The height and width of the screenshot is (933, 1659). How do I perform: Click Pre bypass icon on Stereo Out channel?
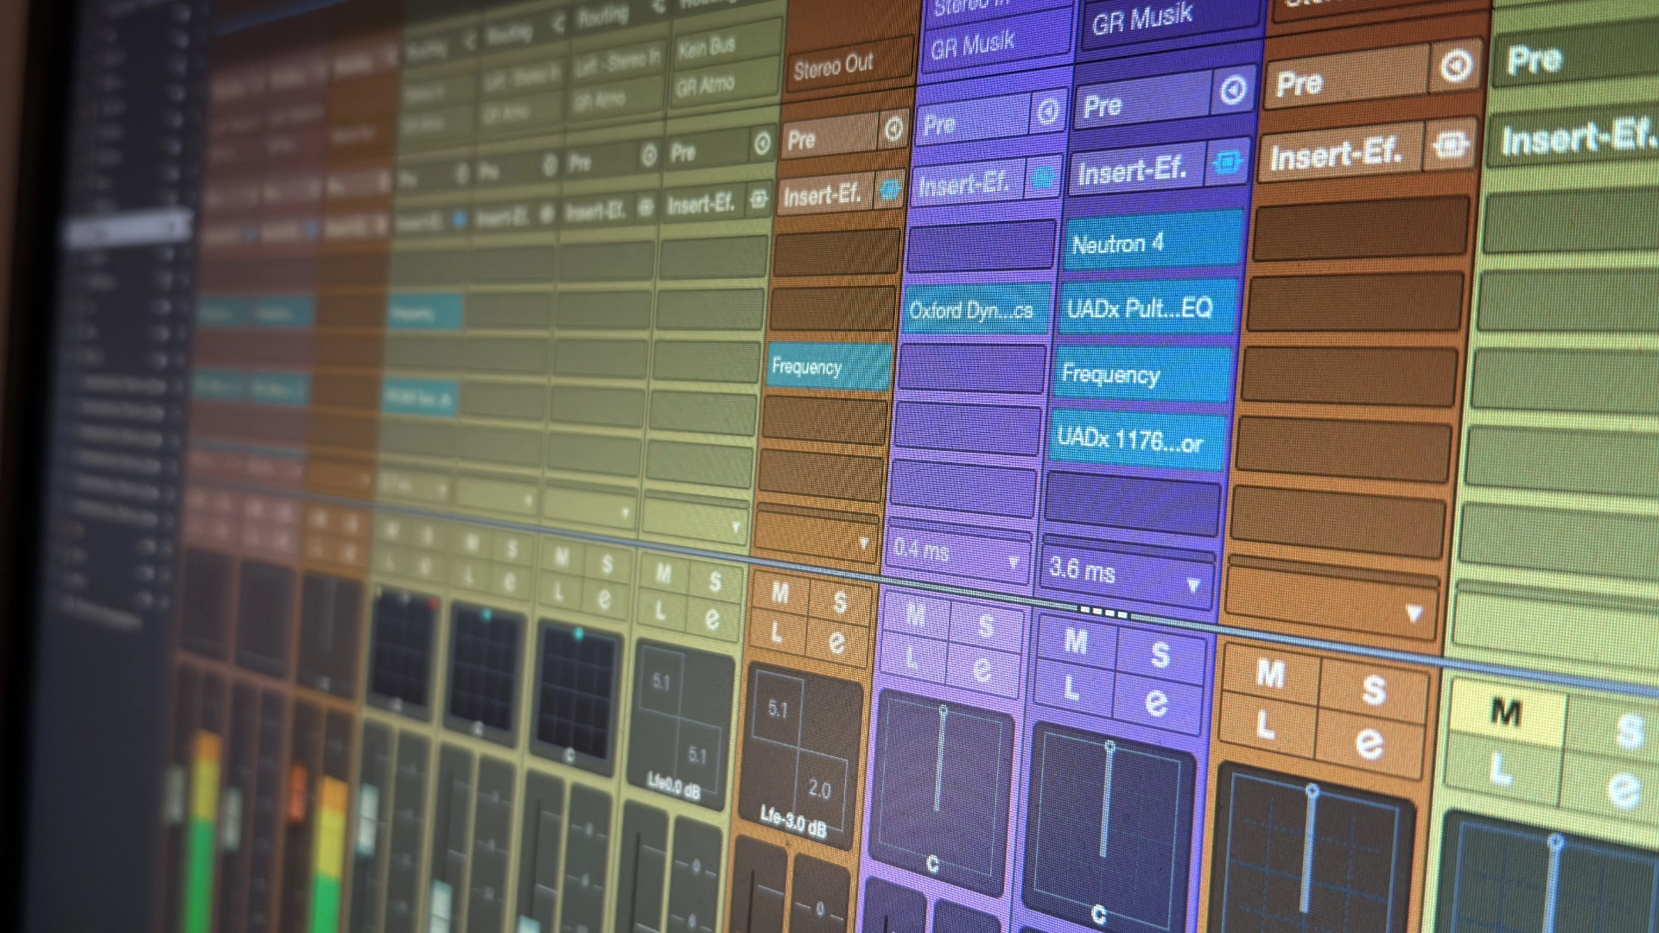tap(894, 130)
